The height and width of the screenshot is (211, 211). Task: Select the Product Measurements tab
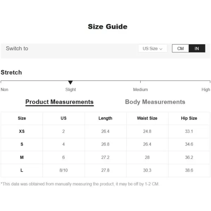59,102
